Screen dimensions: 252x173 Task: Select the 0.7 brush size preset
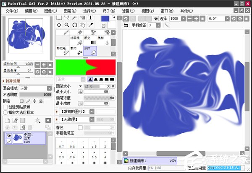coord(62,147)
